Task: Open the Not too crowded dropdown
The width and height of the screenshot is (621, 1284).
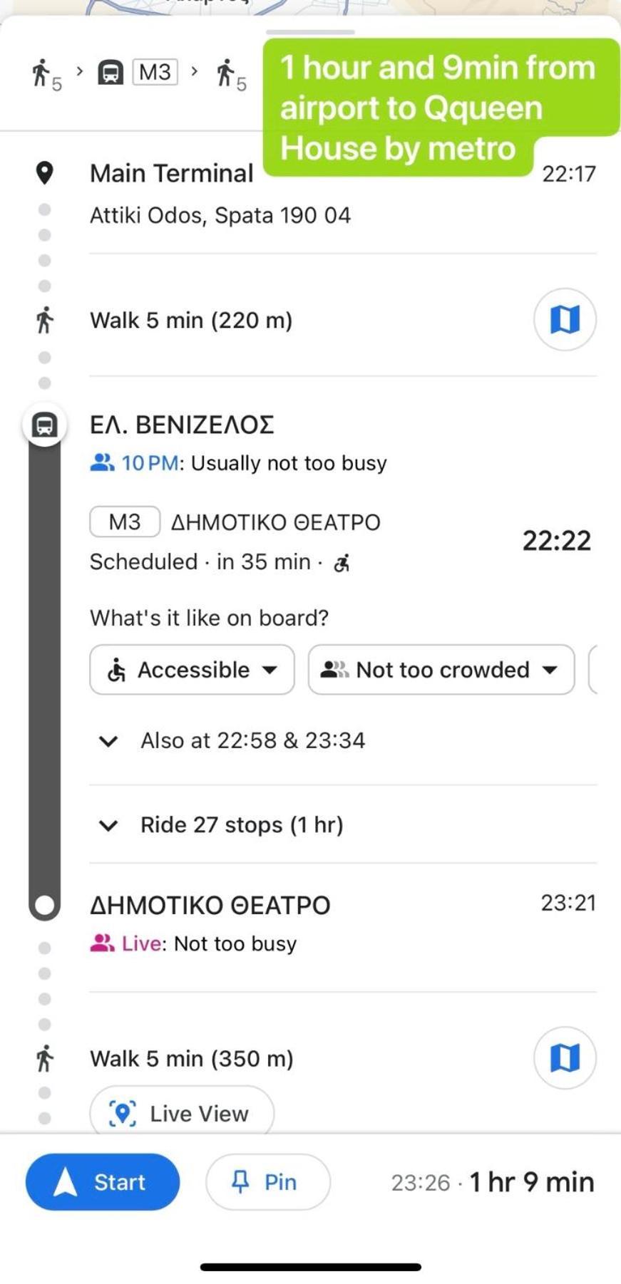Action: (x=441, y=670)
